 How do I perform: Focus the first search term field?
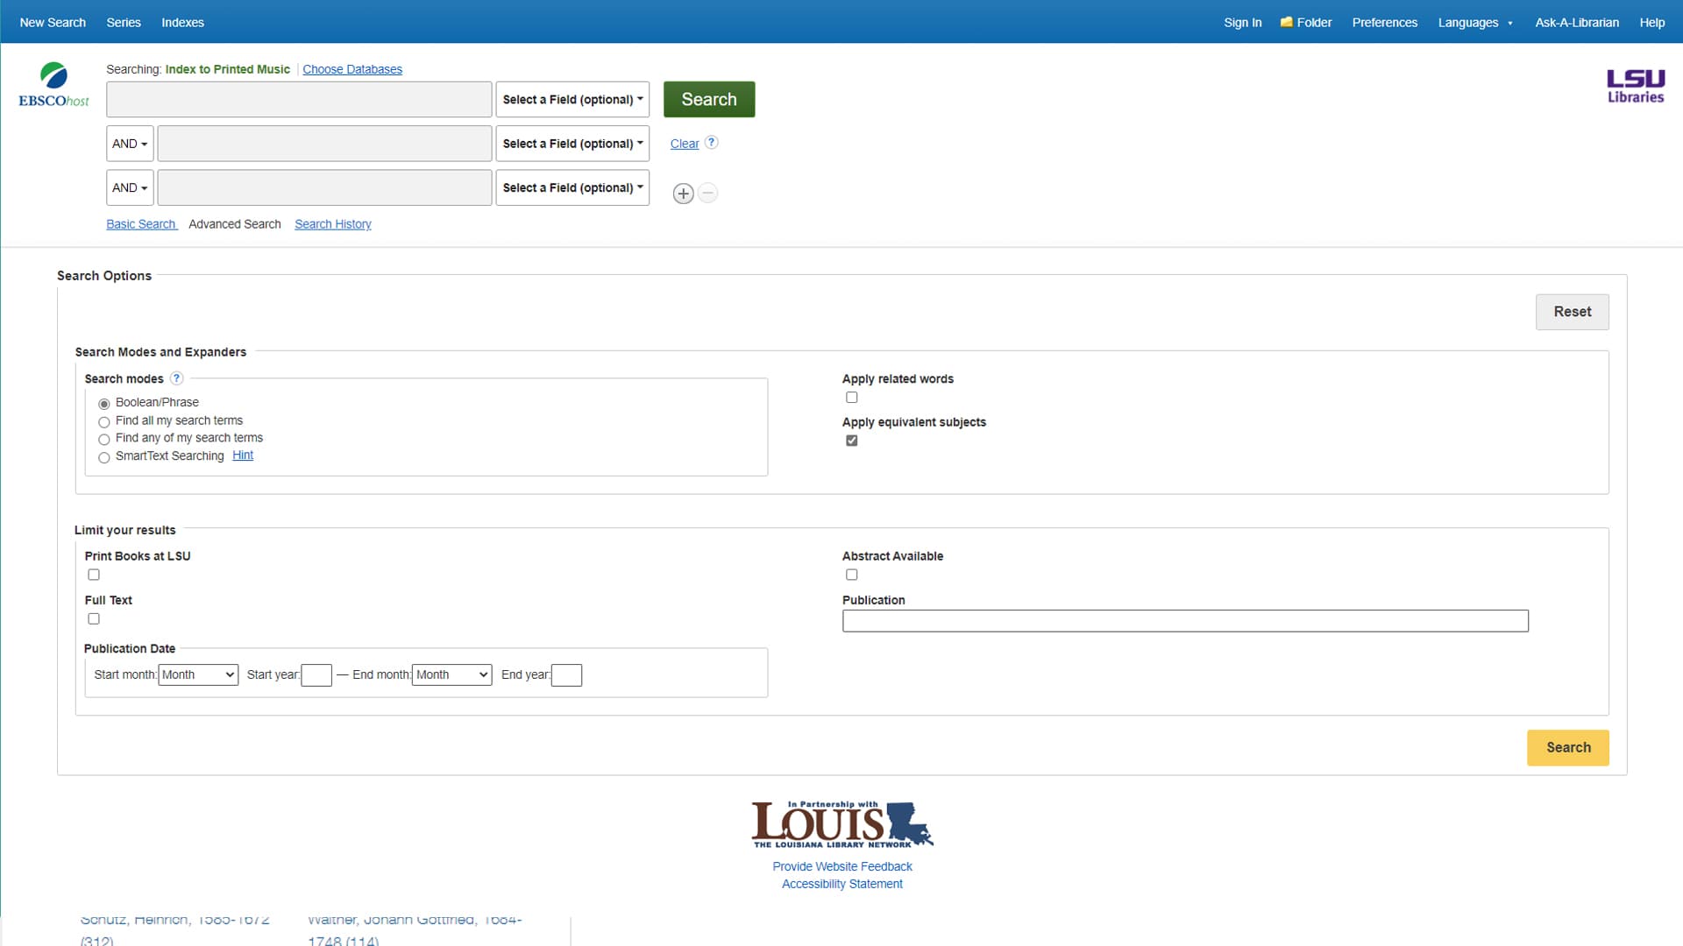(x=299, y=99)
